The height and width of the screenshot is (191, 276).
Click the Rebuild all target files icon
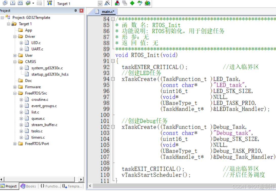point(20,3)
